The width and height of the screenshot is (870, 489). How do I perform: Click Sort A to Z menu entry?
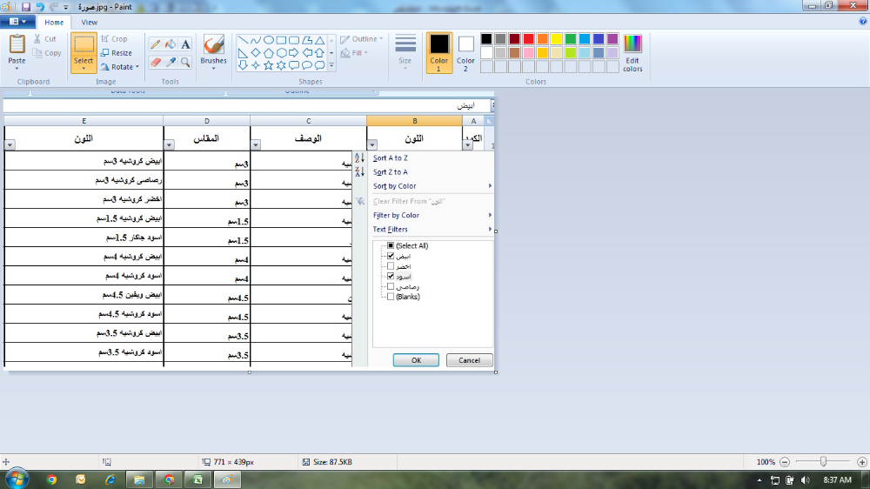390,158
